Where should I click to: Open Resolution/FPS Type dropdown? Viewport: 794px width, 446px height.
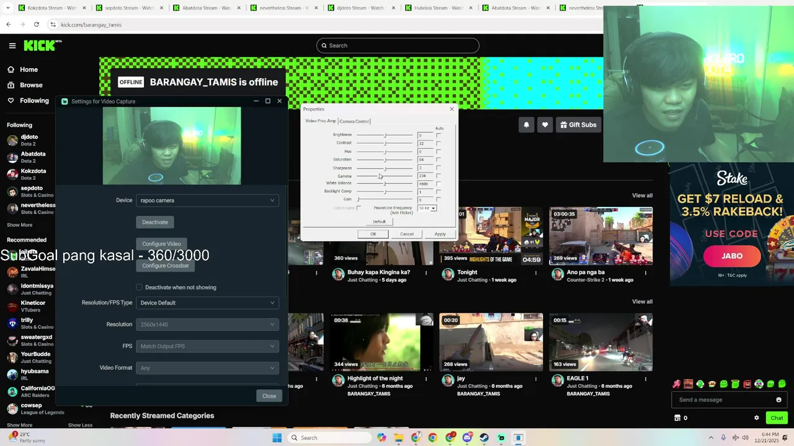point(207,303)
